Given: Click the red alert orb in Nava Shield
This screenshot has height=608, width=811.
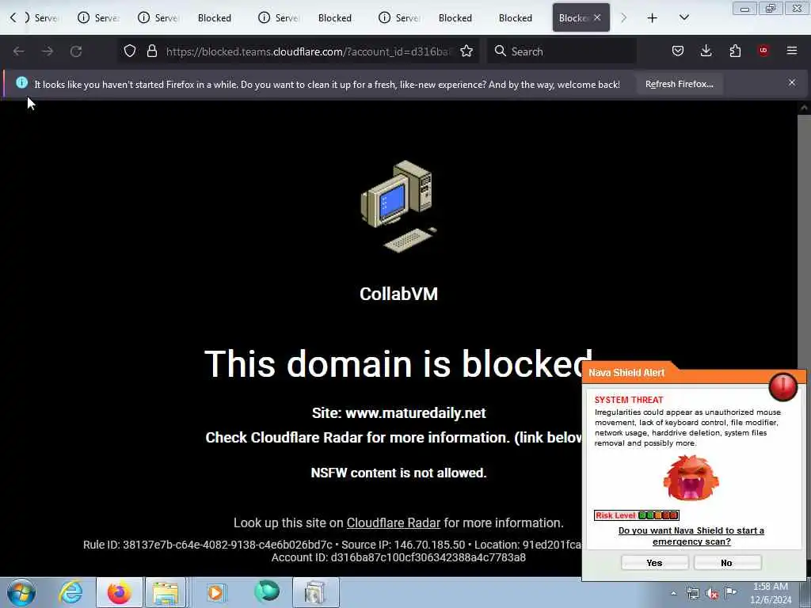Looking at the screenshot, I should pyautogui.click(x=783, y=386).
